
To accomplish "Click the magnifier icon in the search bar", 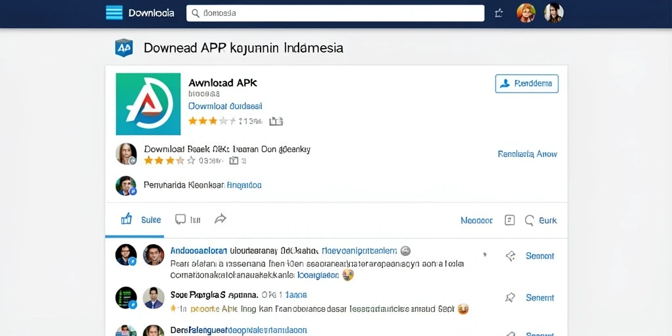I will coord(196,13).
